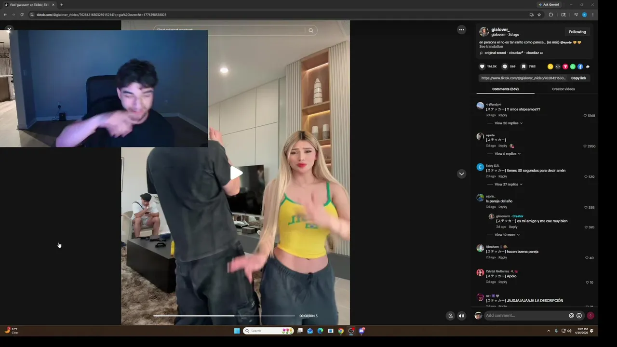
Task: Like the comment showing 2950 likes
Action: click(585, 146)
